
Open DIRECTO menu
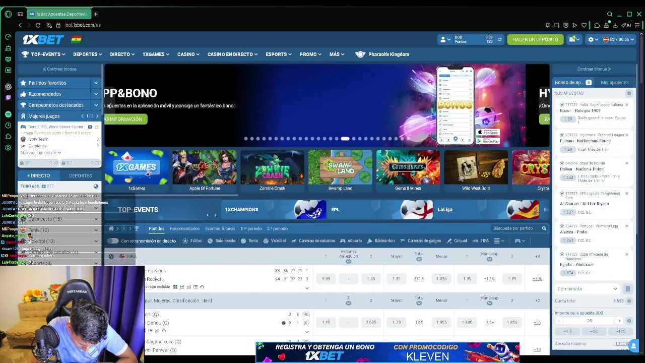click(x=122, y=54)
